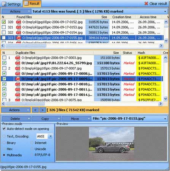
Task: Select the Hex preview mode radio button
Action: tap(4, 149)
